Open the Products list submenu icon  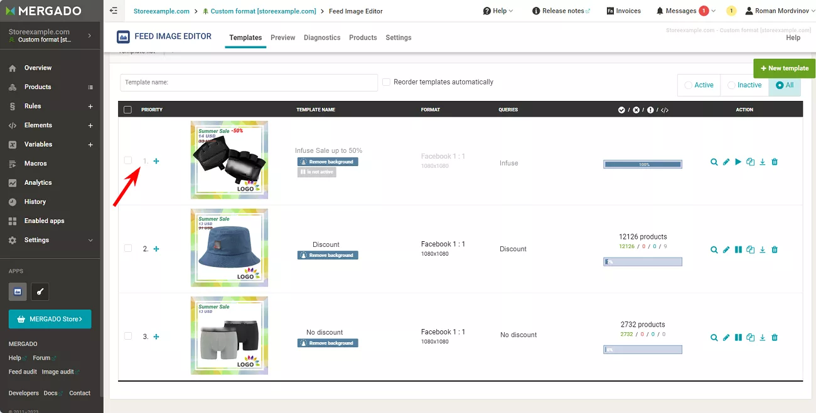tap(90, 87)
